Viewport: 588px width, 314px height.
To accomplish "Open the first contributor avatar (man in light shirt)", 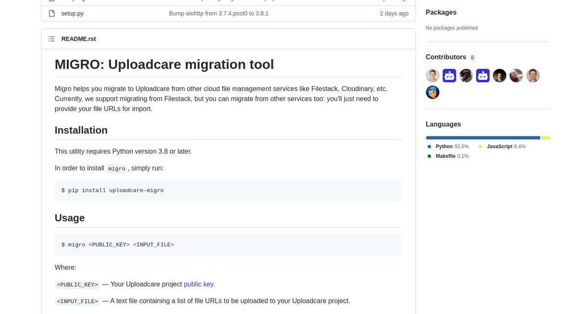I will [433, 75].
